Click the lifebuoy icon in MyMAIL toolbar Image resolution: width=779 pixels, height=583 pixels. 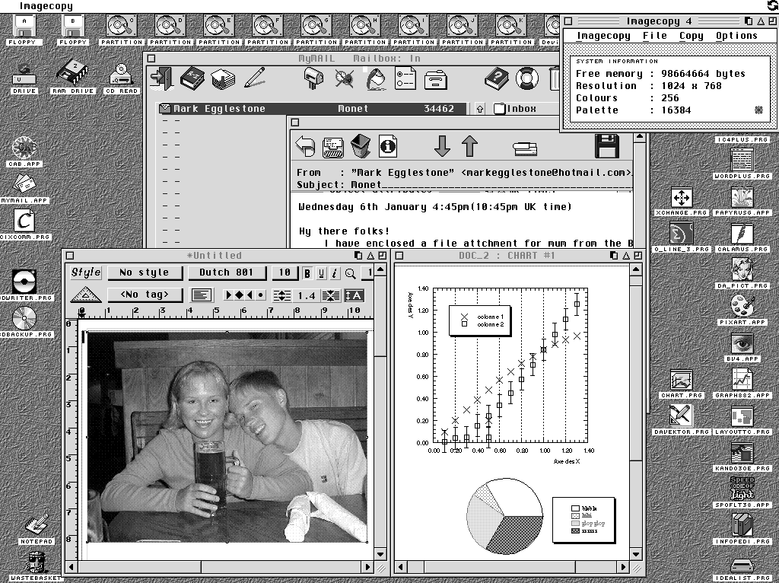(x=527, y=78)
